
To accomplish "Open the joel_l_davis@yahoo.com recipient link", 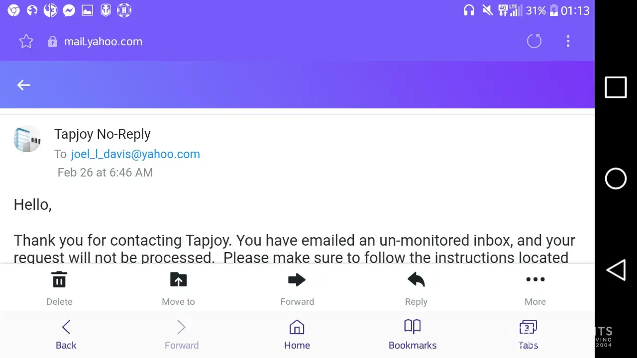I will [x=135, y=154].
